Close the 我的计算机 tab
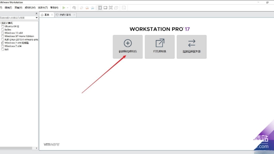This screenshot has width=274, height=154. (74, 15)
